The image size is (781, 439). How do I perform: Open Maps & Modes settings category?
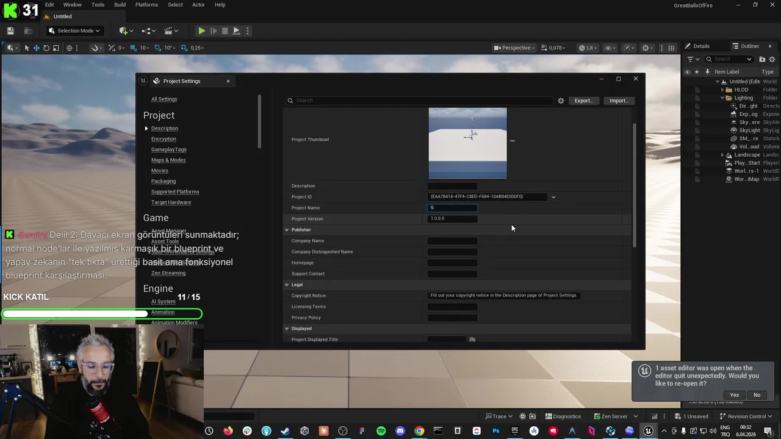(x=168, y=160)
